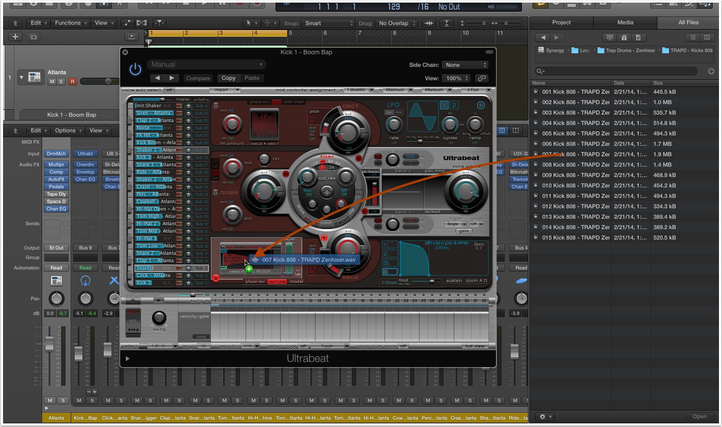Screen dimensions: 722x427
Task: Open the sequencer resolution 1/16 dropdown
Action: coord(250,346)
